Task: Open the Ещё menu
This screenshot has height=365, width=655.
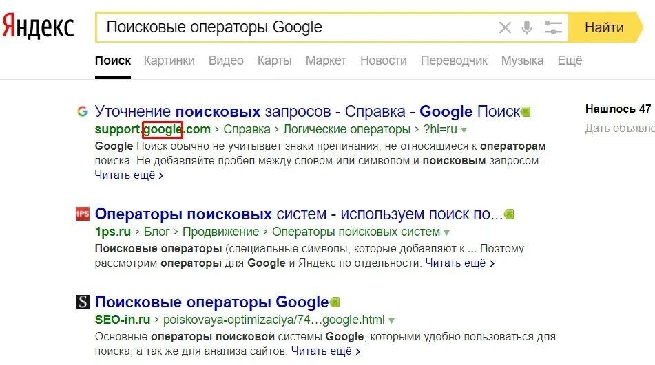Action: coord(570,60)
